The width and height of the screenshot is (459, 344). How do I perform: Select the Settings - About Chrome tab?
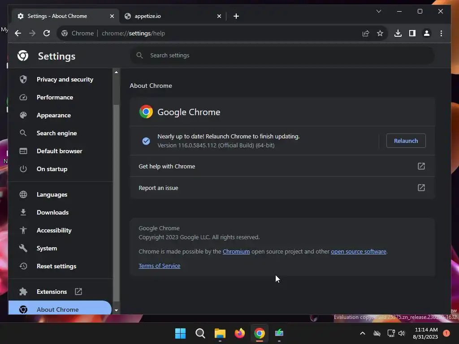[x=65, y=16]
